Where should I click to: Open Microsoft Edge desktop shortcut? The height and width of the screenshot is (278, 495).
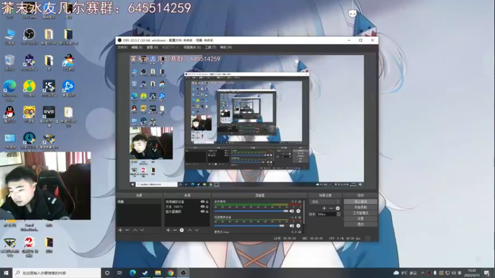point(9,90)
